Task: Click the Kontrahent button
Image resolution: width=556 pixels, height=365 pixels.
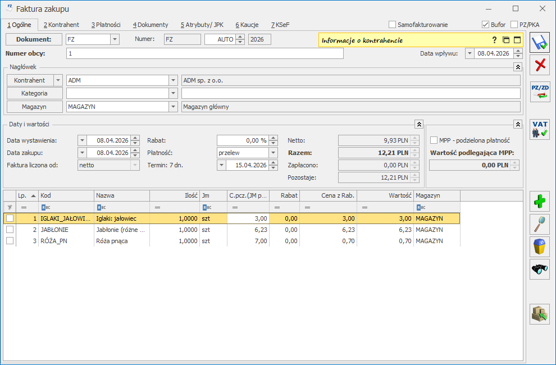Action: point(29,80)
